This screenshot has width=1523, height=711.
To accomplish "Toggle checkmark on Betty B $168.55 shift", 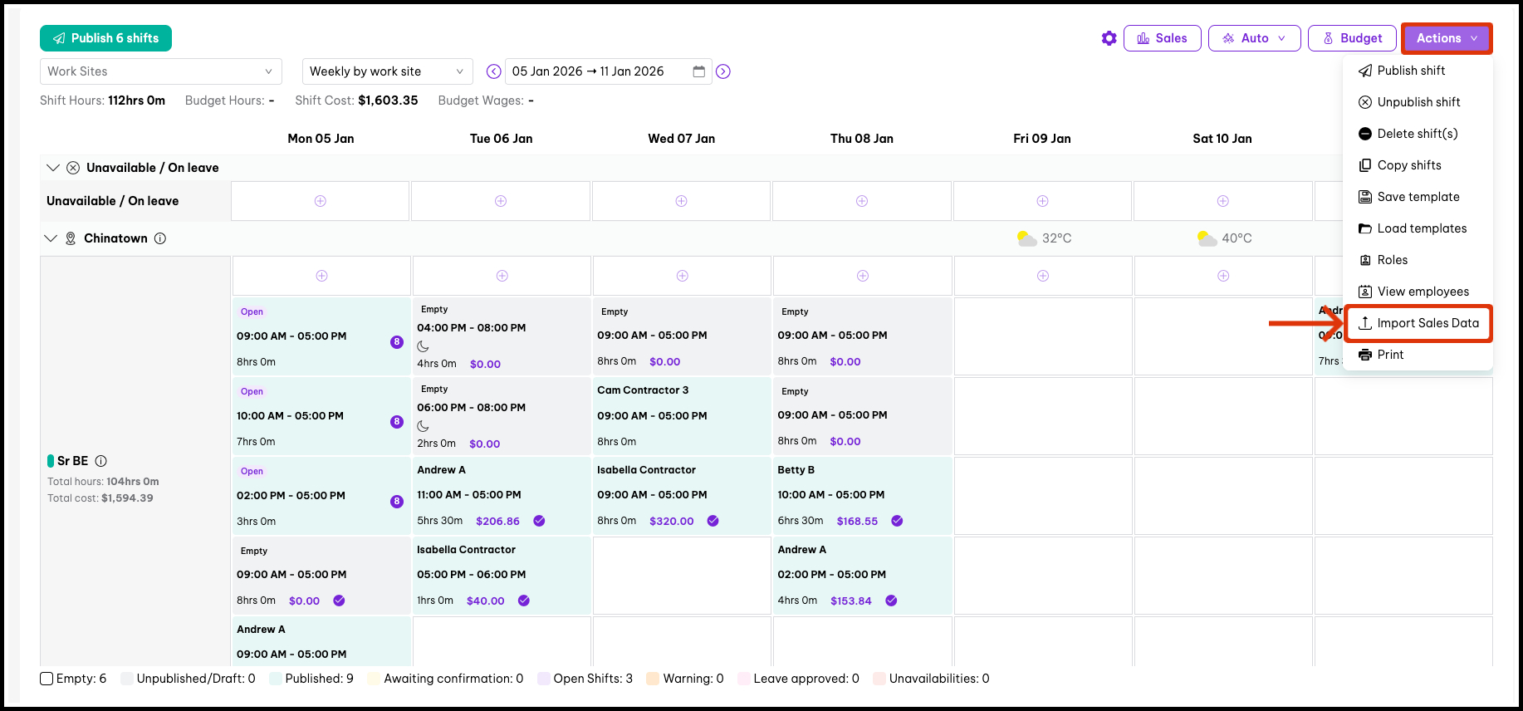I will pyautogui.click(x=897, y=521).
